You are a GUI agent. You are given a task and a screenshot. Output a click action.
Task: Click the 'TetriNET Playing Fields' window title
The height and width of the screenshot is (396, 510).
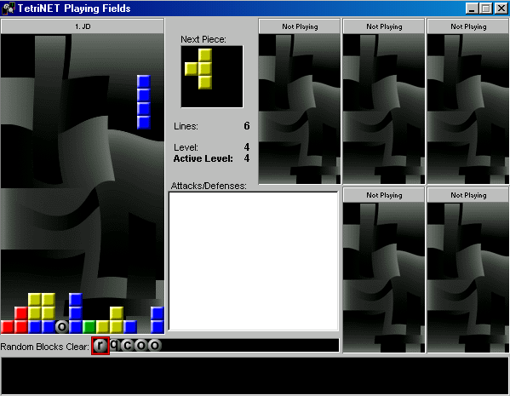click(74, 9)
